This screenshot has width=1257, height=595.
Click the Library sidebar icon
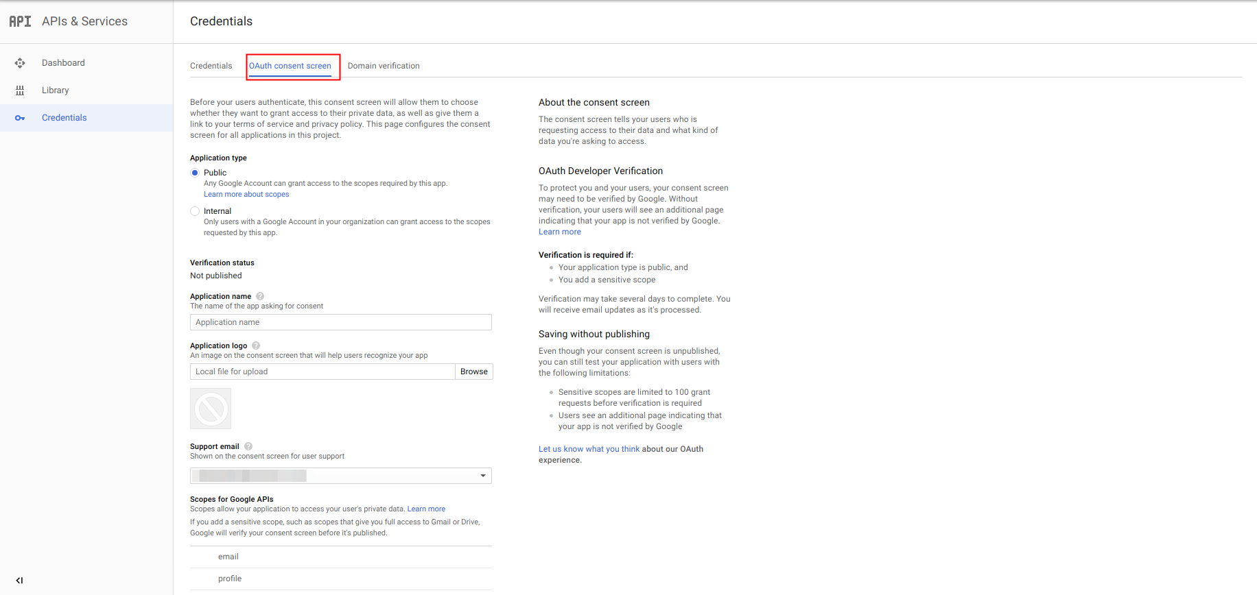pyautogui.click(x=20, y=90)
